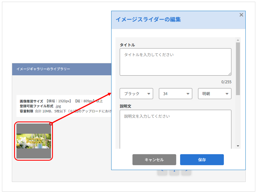Delete the thumbnail via its red X icon

51,124
